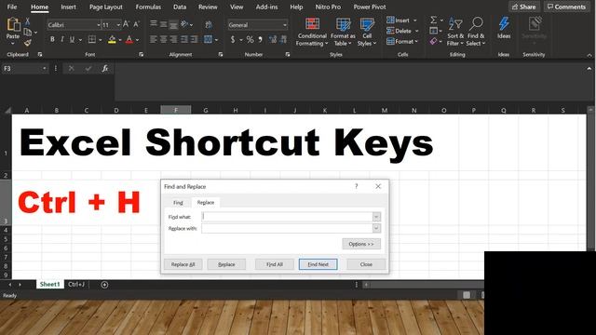Click the Copy icon
The image size is (596, 335).
(x=27, y=33)
